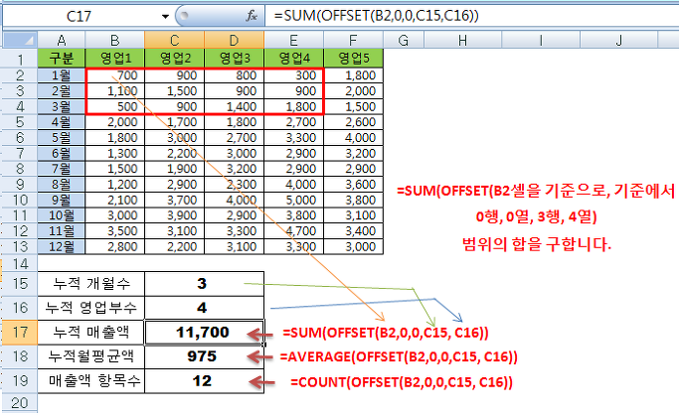Image resolution: width=679 pixels, height=417 pixels.
Task: Select column D header
Action: (234, 41)
